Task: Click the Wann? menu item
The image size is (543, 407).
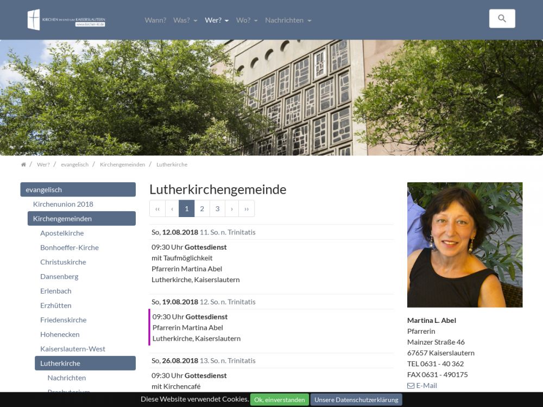Action: point(155,20)
